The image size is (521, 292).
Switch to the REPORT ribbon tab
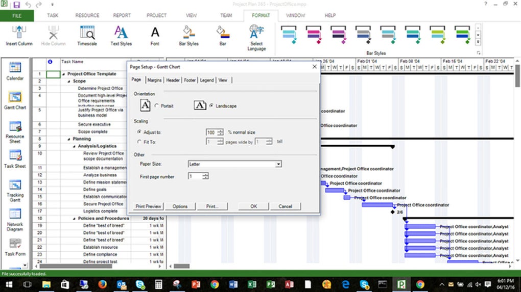122,16
